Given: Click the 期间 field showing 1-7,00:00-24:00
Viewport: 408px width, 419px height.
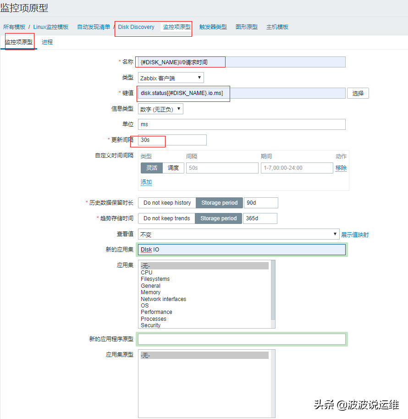Looking at the screenshot, I should point(297,168).
